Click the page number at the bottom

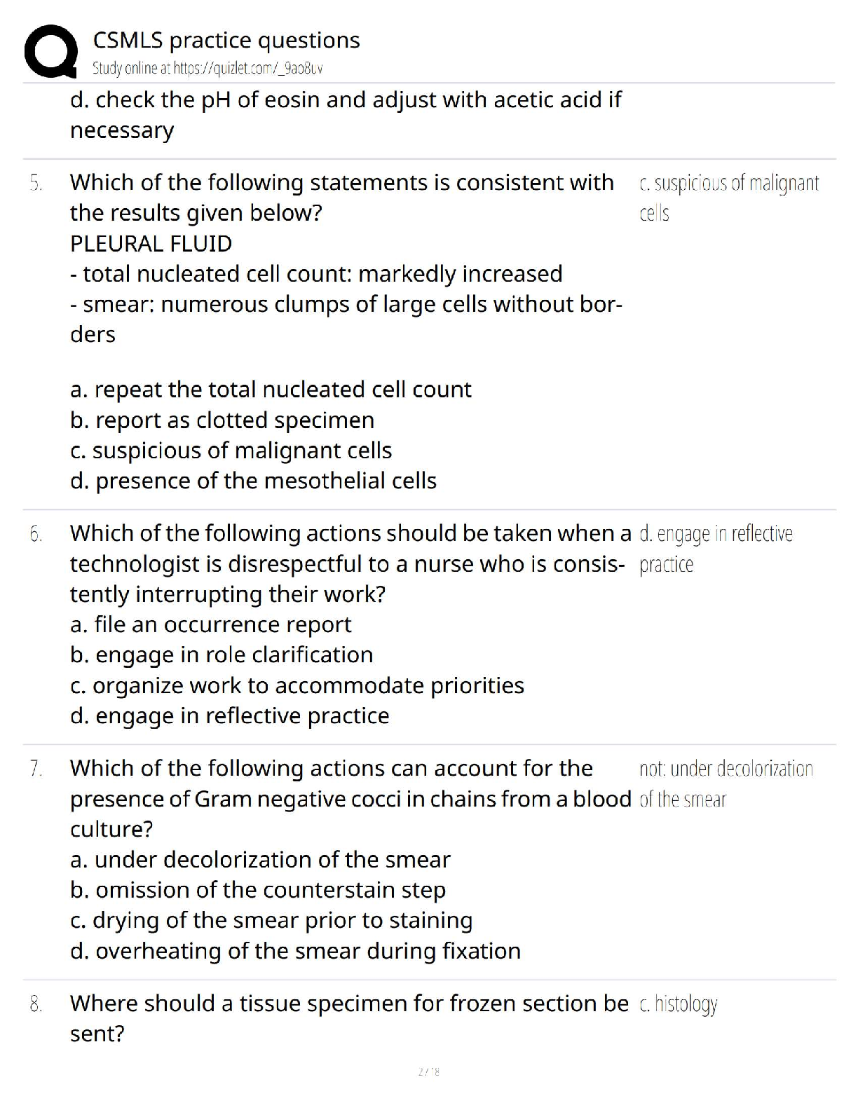click(x=428, y=1071)
